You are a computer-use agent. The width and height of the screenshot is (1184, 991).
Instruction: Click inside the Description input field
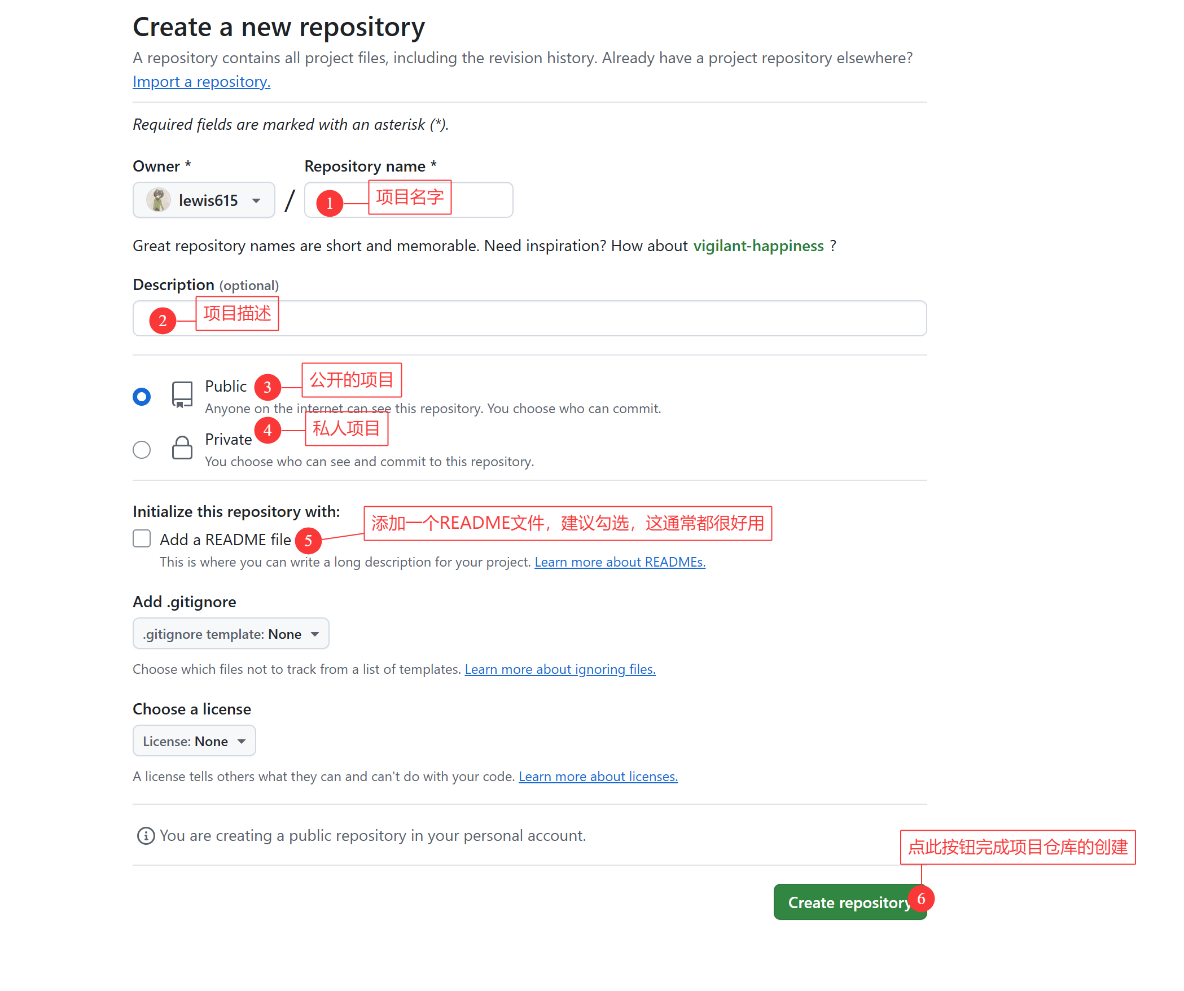coord(530,318)
